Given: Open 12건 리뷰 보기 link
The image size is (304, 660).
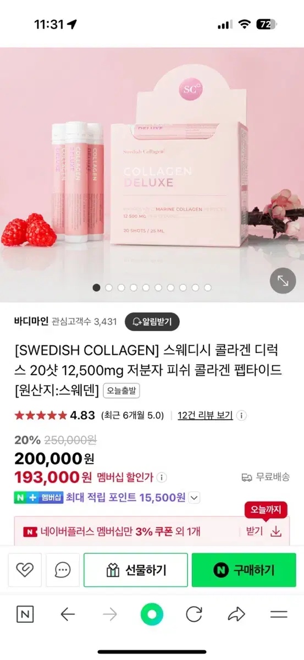Looking at the screenshot, I should pyautogui.click(x=205, y=415).
